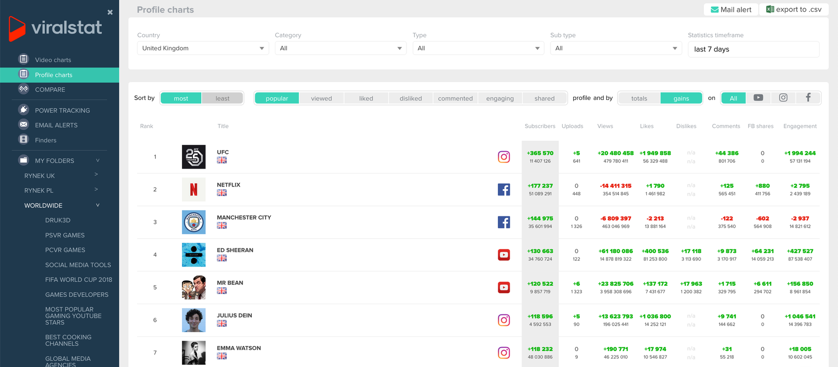Open the Sub type dropdown

coord(616,48)
